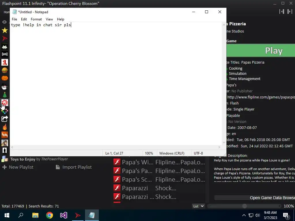Open the Notepad View menu

coord(49,19)
